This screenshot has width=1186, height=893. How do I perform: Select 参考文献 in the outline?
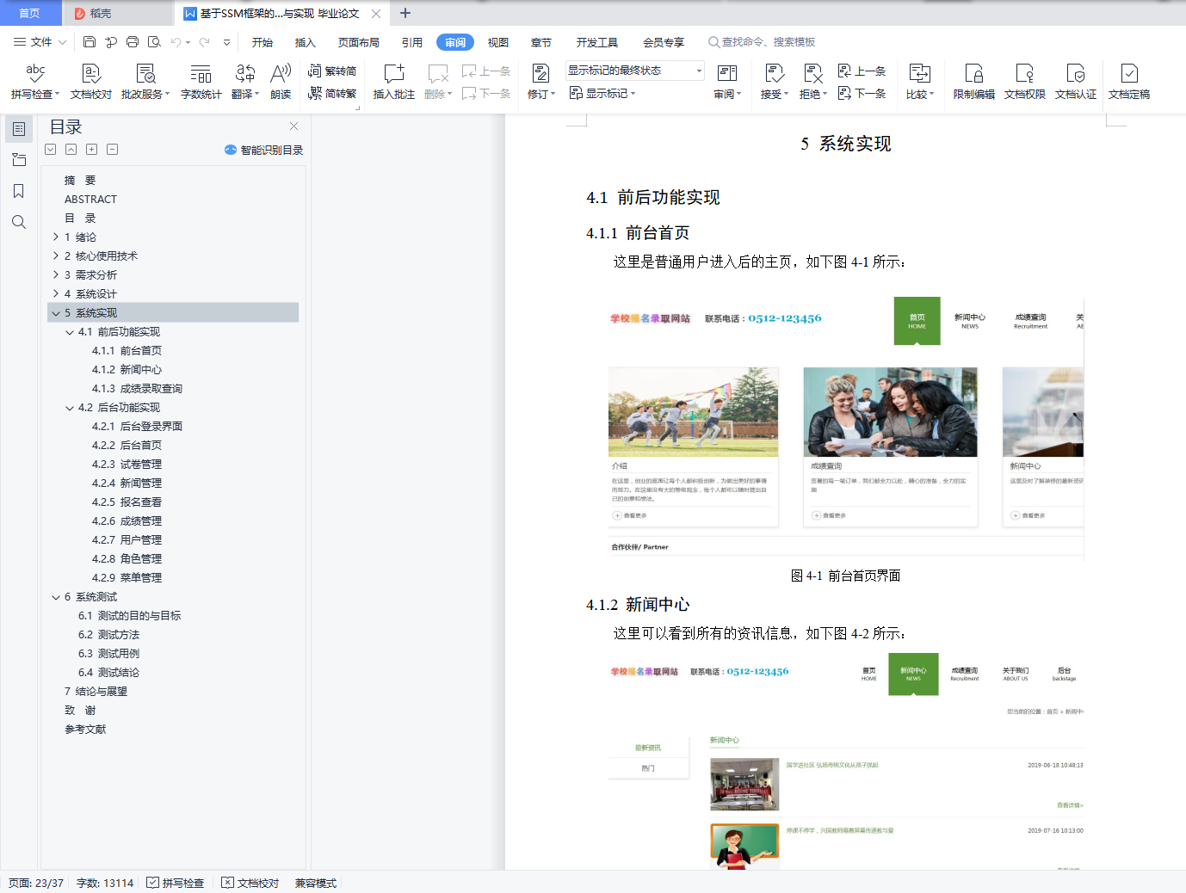[x=85, y=729]
